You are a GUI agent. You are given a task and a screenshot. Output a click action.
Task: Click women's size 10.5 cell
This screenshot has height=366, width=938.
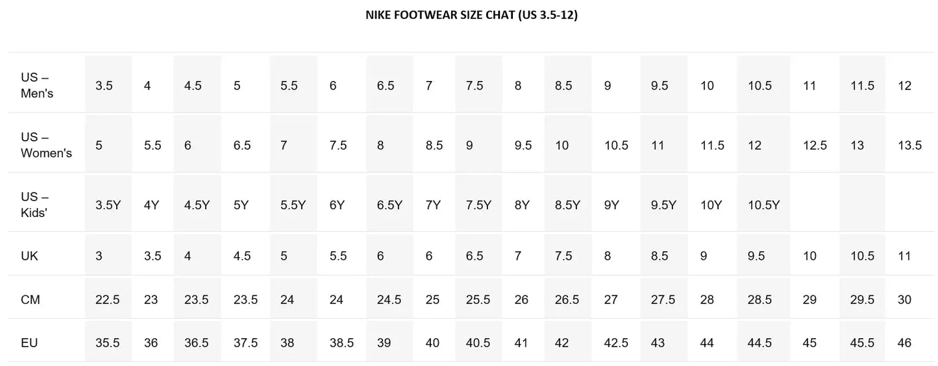tap(616, 145)
